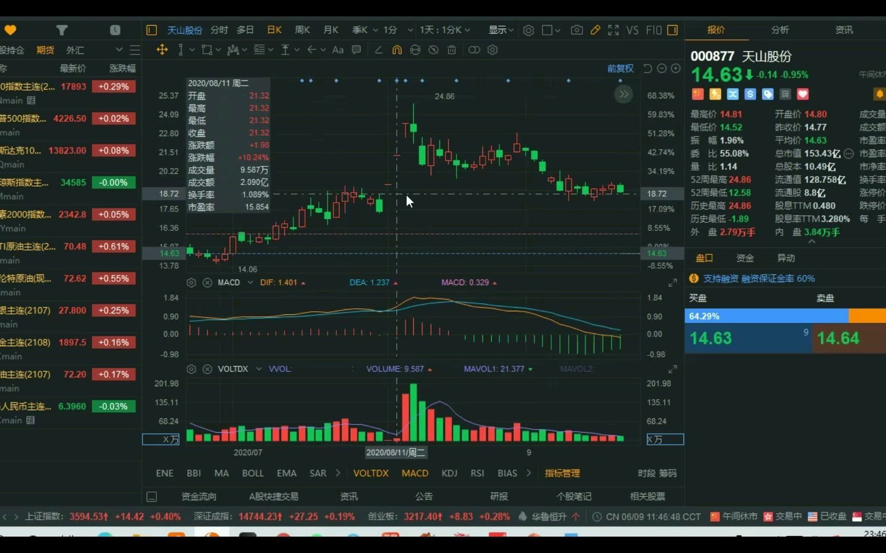This screenshot has width=886, height=553.
Task: Hide drawings with the crossed-eye icon
Action: click(434, 50)
